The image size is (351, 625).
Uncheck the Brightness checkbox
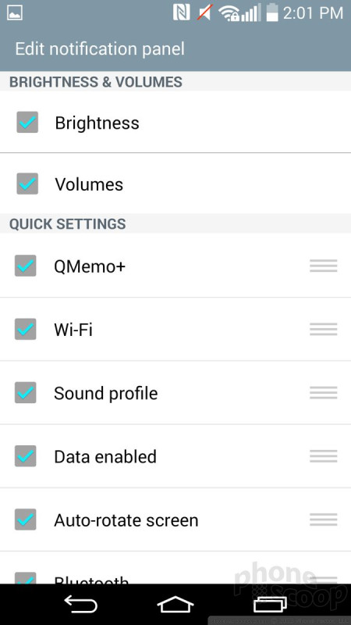27,122
